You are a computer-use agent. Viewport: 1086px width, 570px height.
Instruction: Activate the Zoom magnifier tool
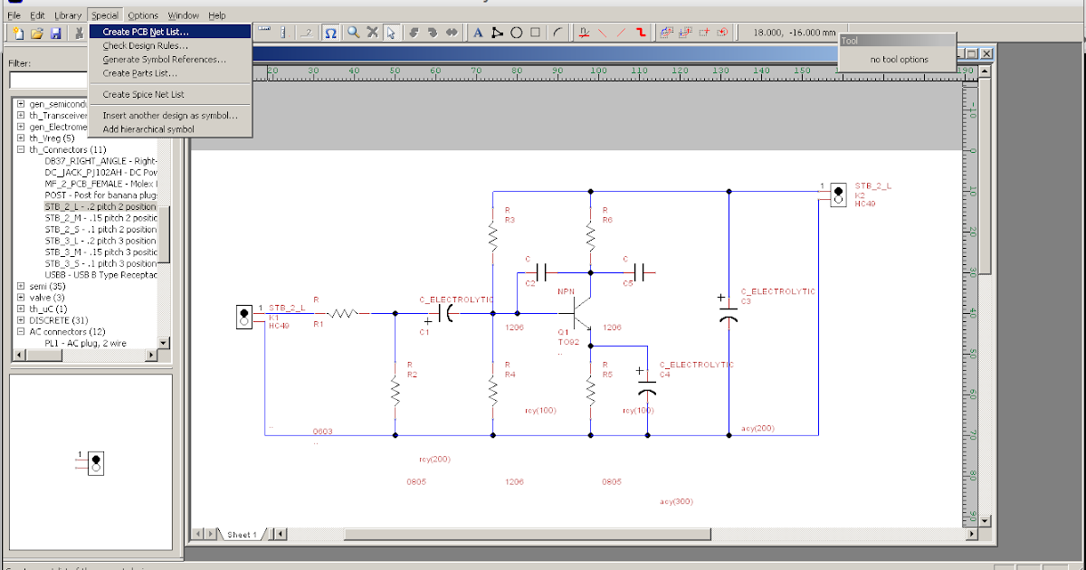(353, 33)
